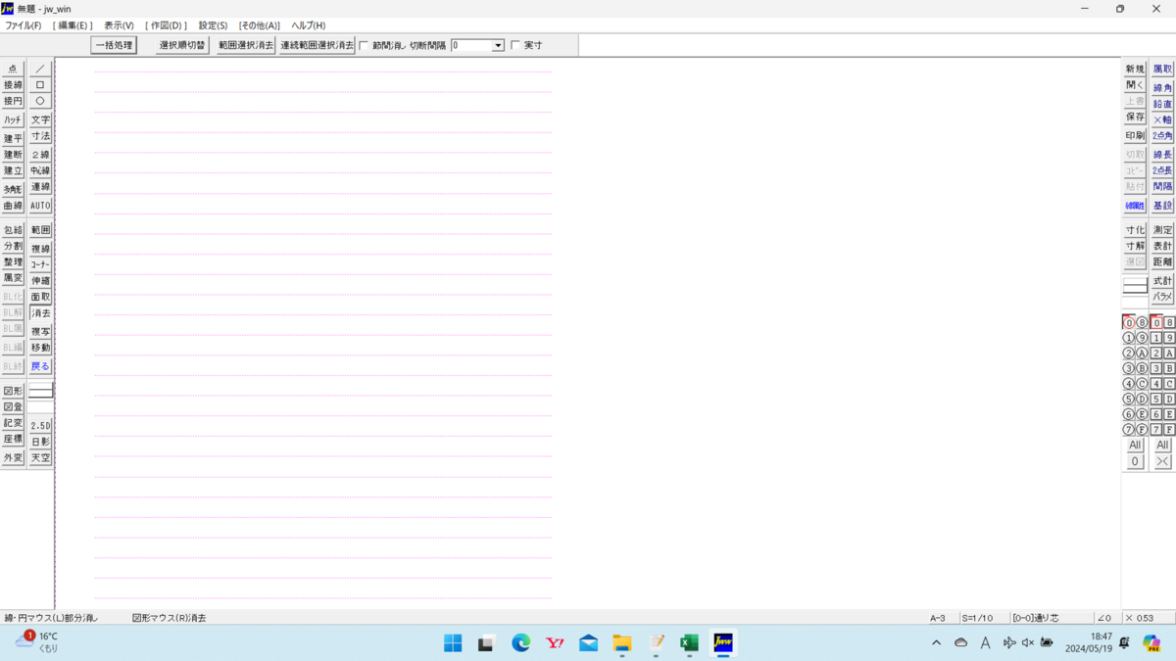Select the 矩形 (□ rectangle) tool

[39, 84]
